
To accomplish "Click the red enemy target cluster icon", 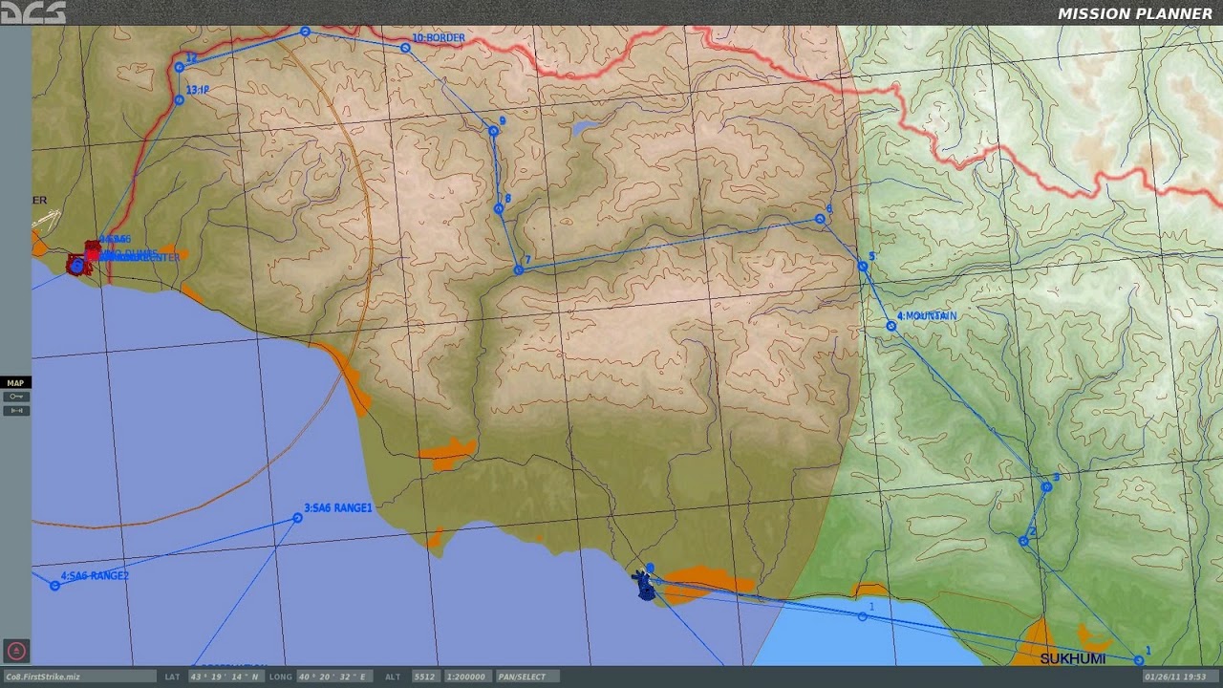I will click(82, 260).
